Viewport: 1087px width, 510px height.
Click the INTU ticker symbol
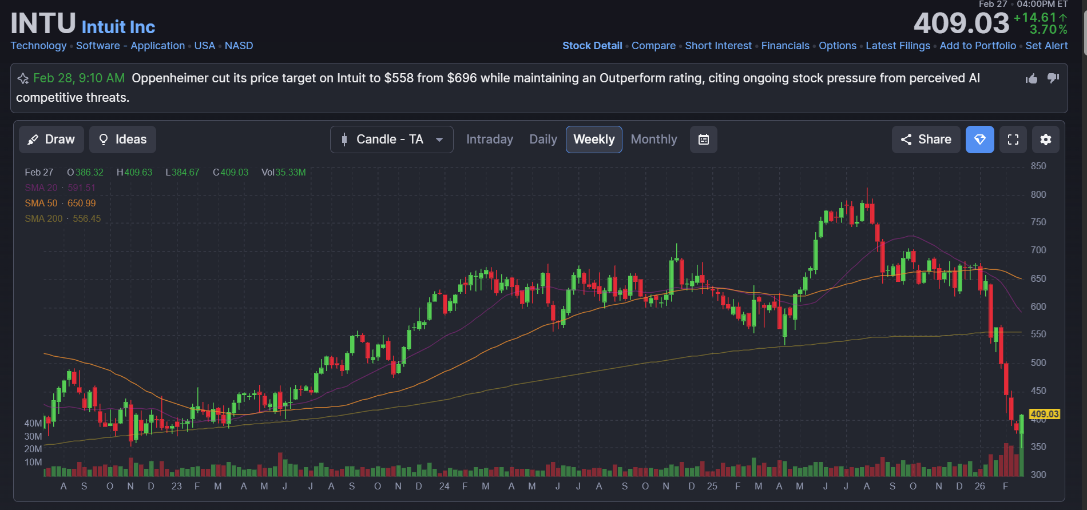click(x=43, y=23)
